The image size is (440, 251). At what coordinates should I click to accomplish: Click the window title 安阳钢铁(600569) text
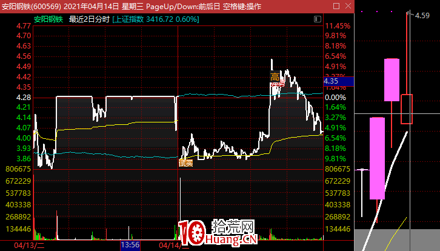(32, 7)
